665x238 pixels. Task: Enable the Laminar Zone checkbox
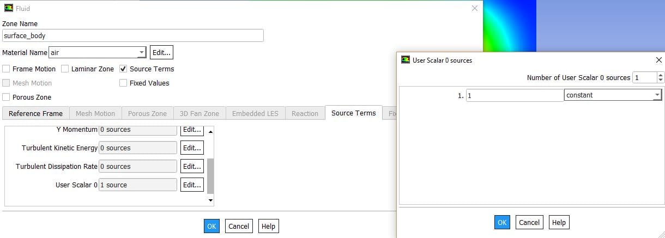pos(65,69)
